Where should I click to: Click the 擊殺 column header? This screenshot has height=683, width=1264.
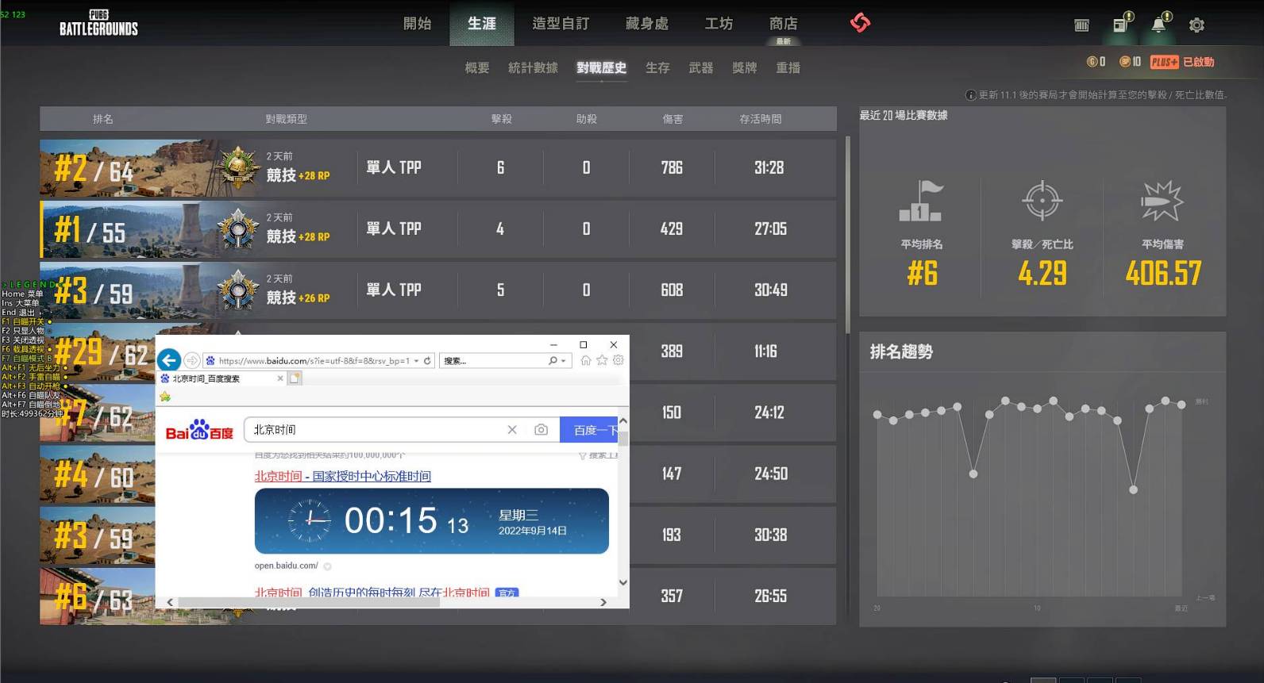pyautogui.click(x=501, y=119)
